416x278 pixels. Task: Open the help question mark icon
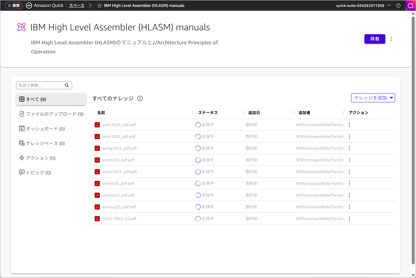[398, 6]
